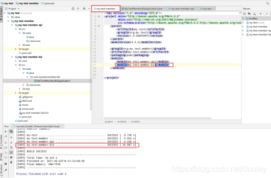The height and width of the screenshot is (178, 271).
Task: Add a Maven project with plus icon
Action: (260, 14)
